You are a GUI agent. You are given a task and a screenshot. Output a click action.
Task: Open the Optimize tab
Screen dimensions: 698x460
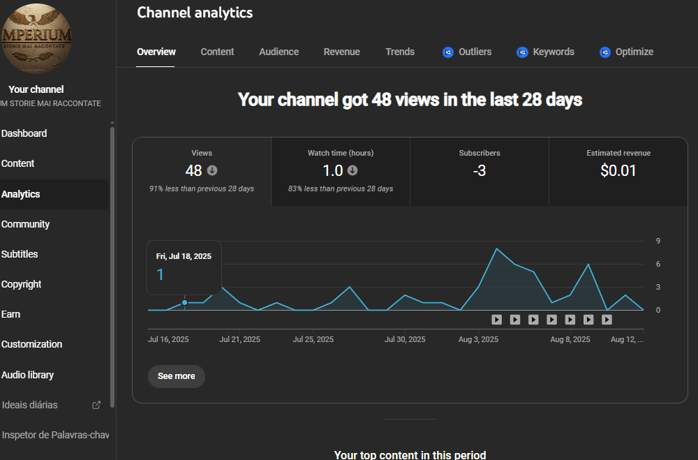pyautogui.click(x=626, y=52)
